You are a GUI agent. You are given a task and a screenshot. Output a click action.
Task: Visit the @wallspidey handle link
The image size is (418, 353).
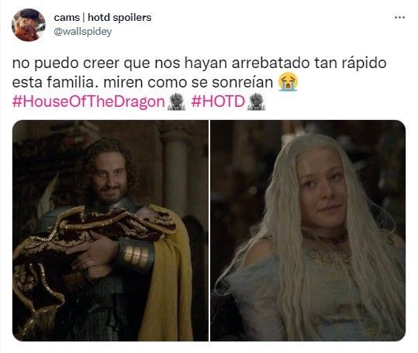(x=83, y=32)
